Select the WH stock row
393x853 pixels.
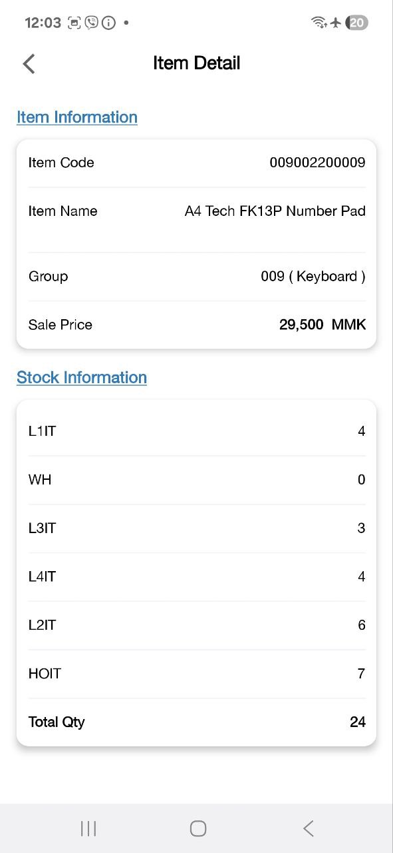point(197,480)
